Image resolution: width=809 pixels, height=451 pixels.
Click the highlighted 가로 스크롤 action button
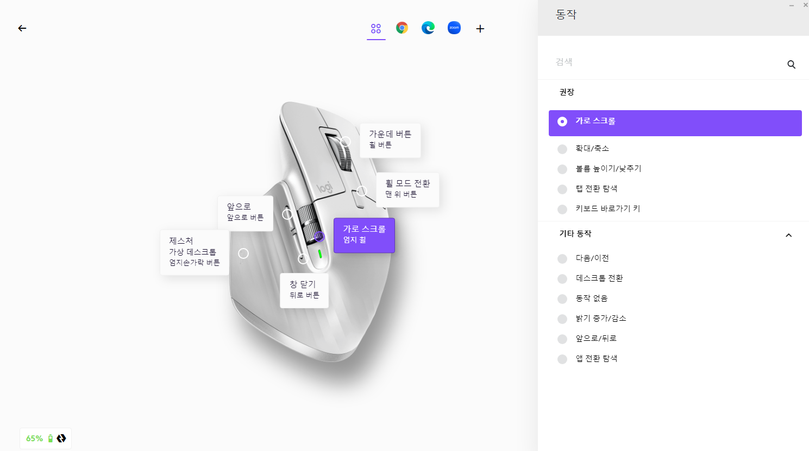coord(675,123)
